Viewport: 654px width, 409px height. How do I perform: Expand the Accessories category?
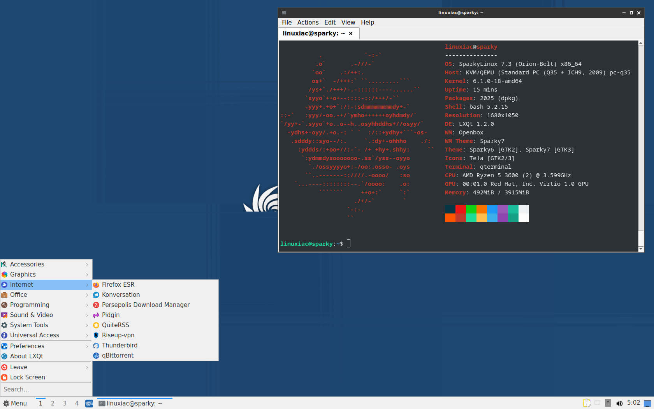[x=46, y=264]
